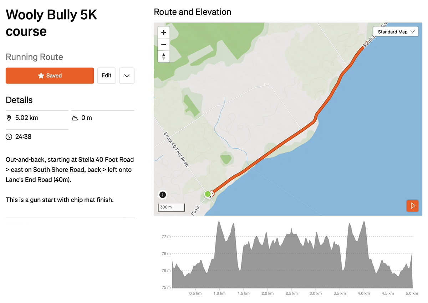Viewport: 428px width, 303px height.
Task: Zoom in on the route map
Action: click(164, 32)
